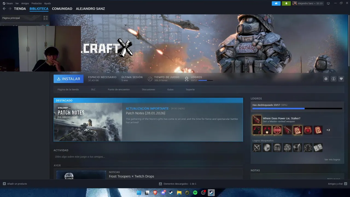
Task: Click the Patch Notes featured thumbnail
Action: pos(88,122)
